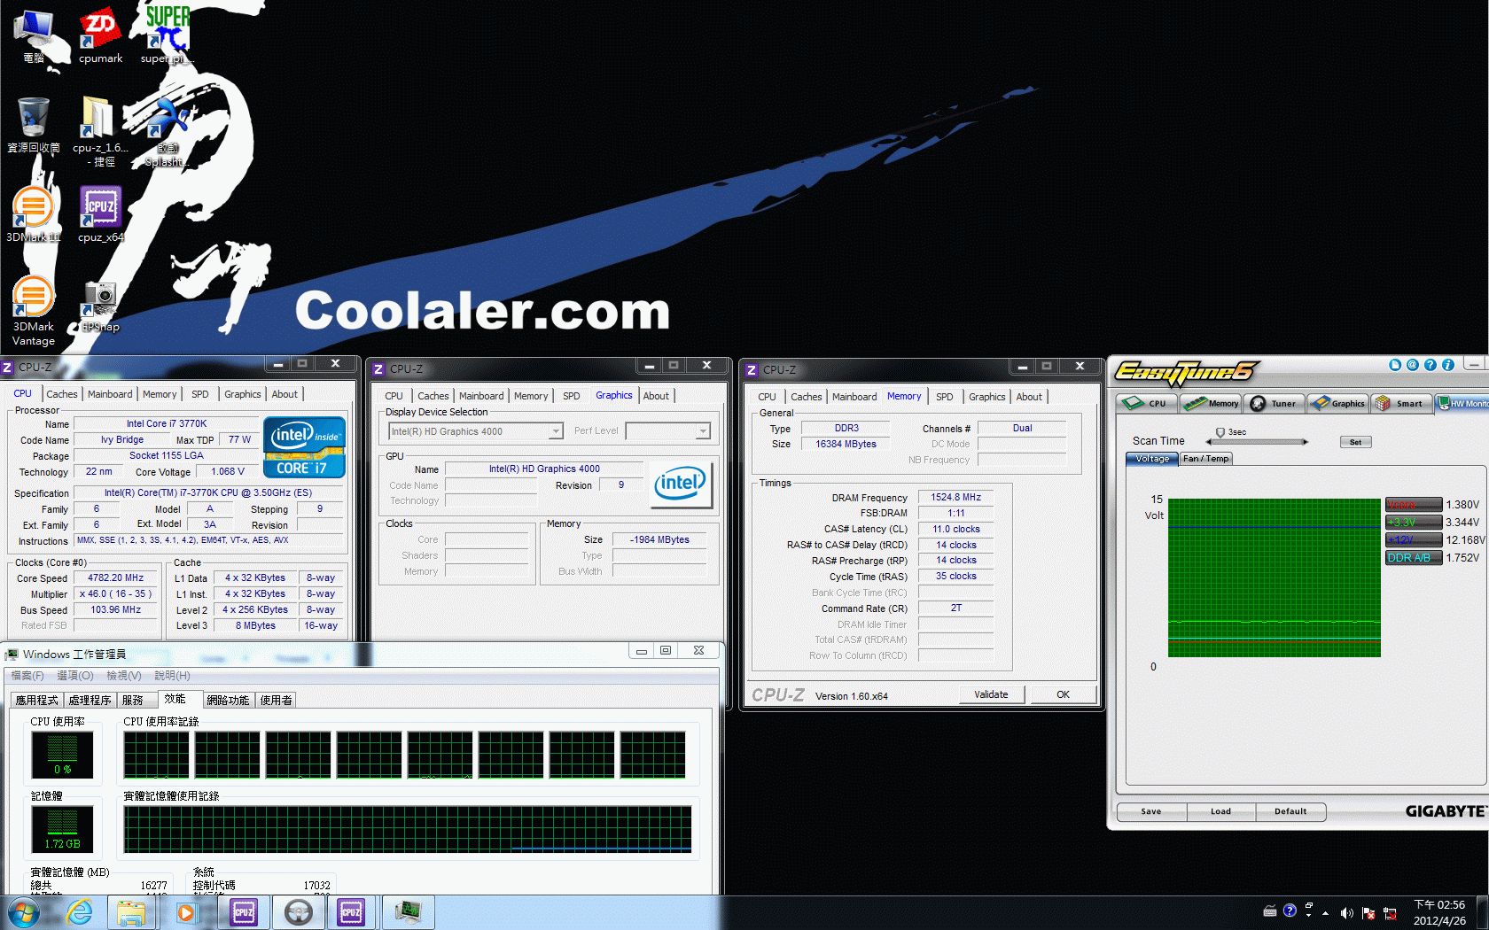Switch to EasyTune6 CPU tab
The height and width of the screenshot is (930, 1489).
click(1149, 403)
